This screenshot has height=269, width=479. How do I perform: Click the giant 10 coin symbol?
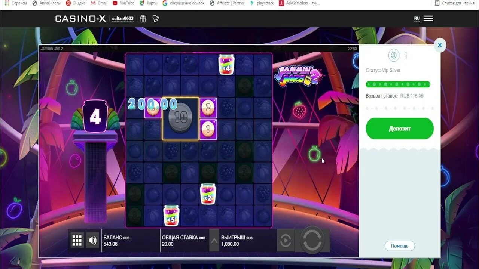(x=180, y=119)
